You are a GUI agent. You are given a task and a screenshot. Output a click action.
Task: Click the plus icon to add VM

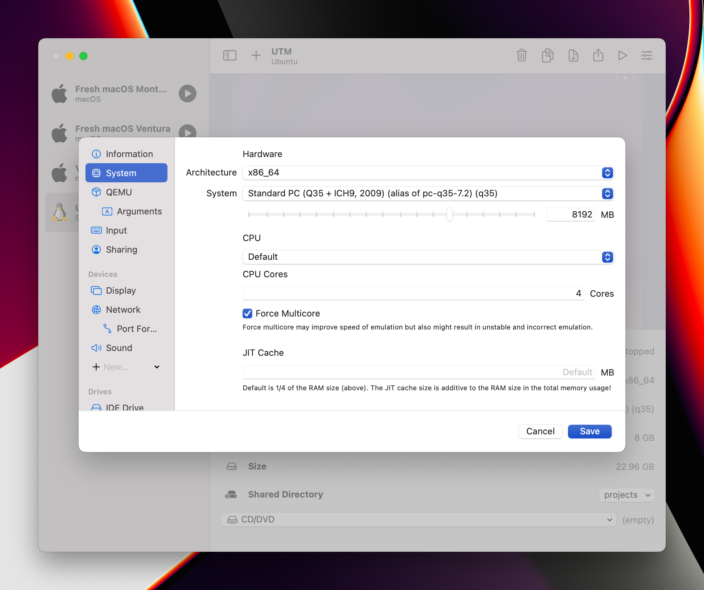[256, 55]
